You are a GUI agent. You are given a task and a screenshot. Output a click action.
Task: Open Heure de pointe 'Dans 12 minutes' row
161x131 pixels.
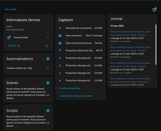[80, 36]
